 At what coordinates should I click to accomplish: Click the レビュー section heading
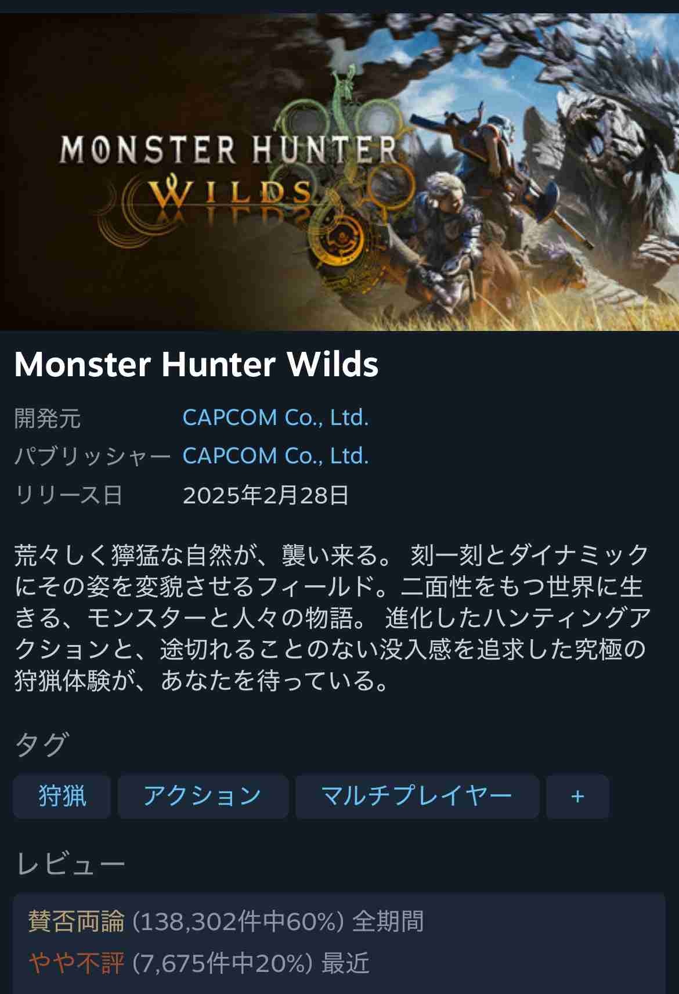tap(70, 864)
